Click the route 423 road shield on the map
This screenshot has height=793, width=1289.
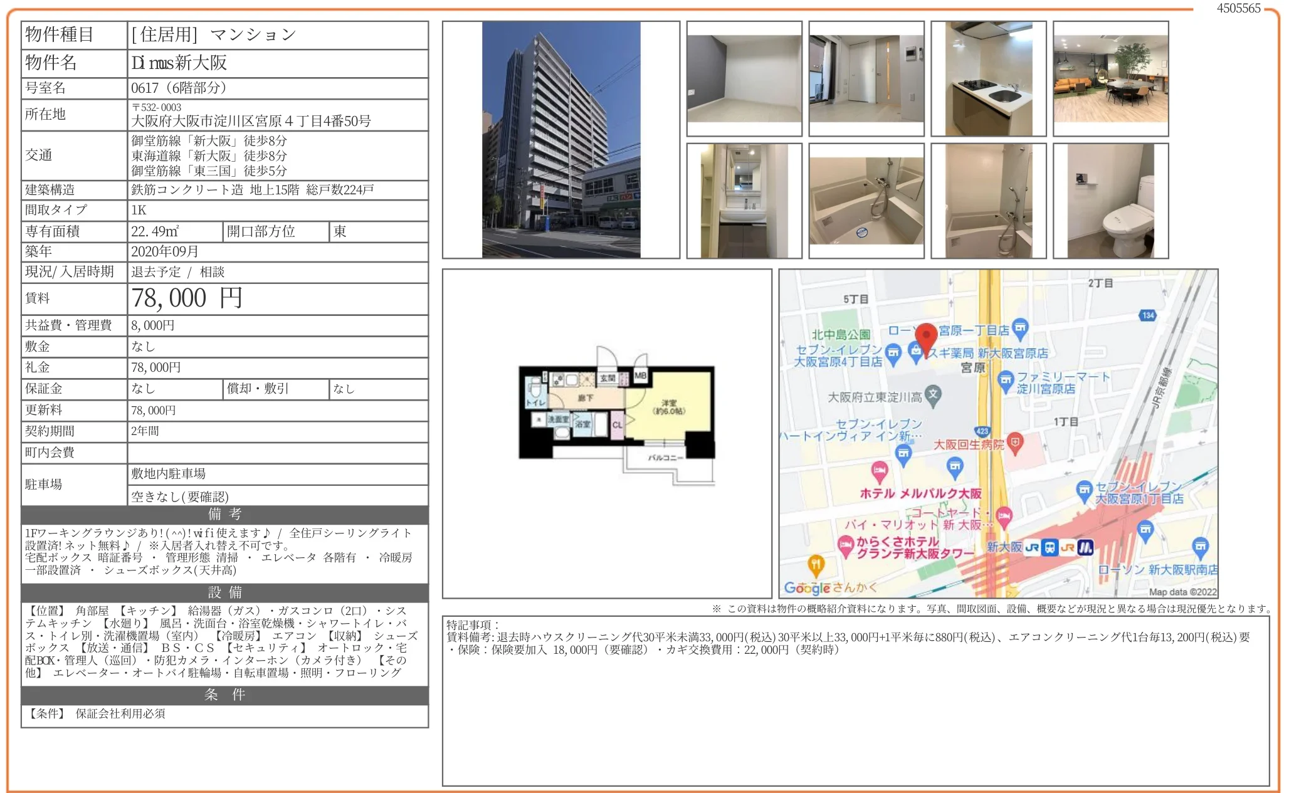click(x=981, y=431)
